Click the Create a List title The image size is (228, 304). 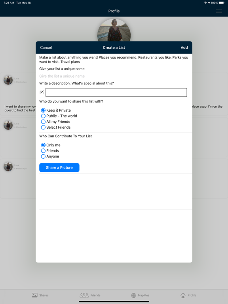114,47
